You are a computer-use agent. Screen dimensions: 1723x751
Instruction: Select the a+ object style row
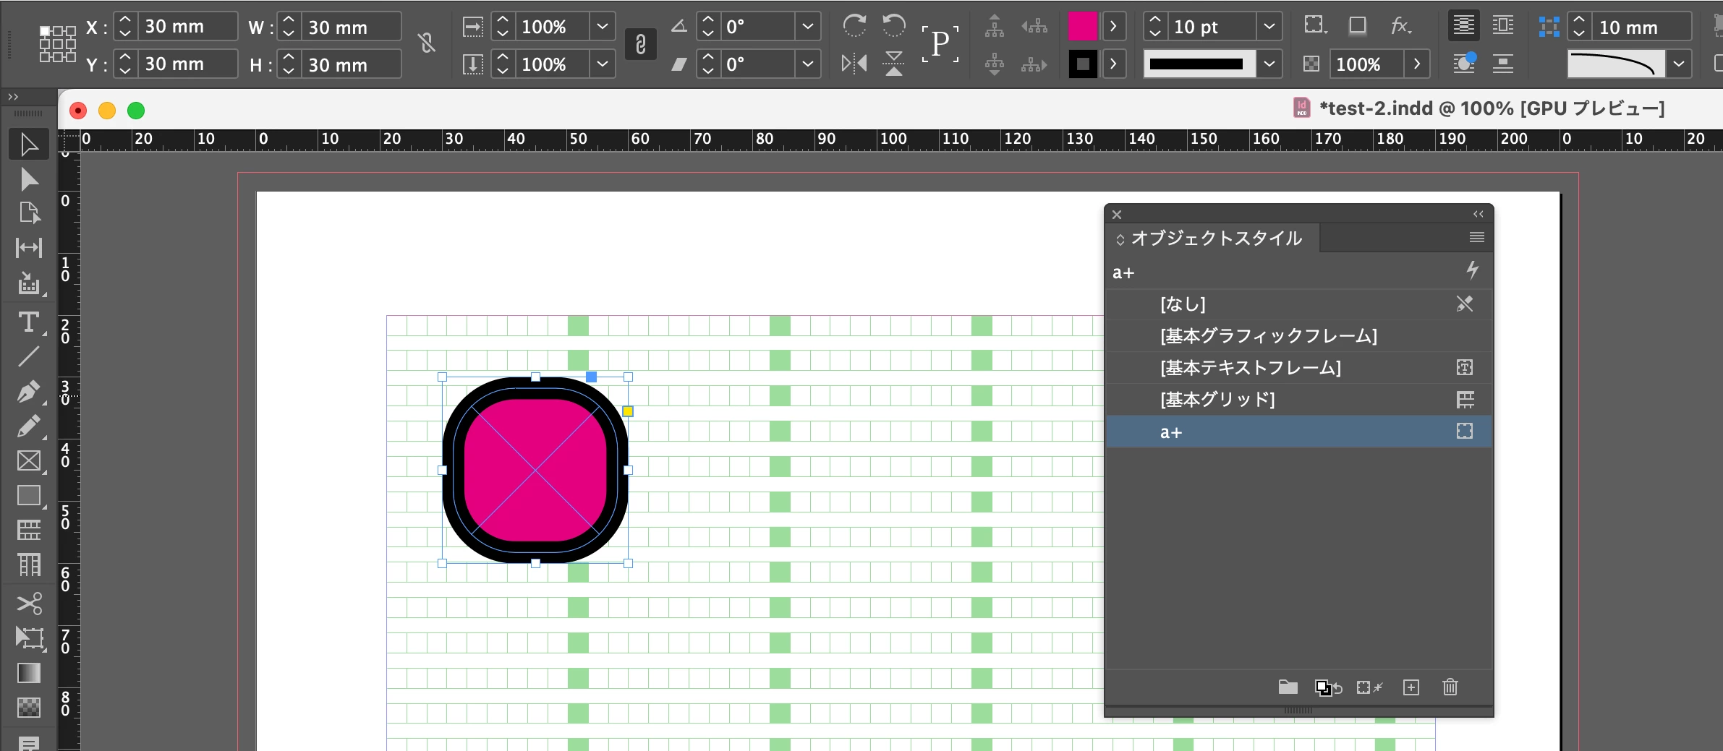[1299, 432]
